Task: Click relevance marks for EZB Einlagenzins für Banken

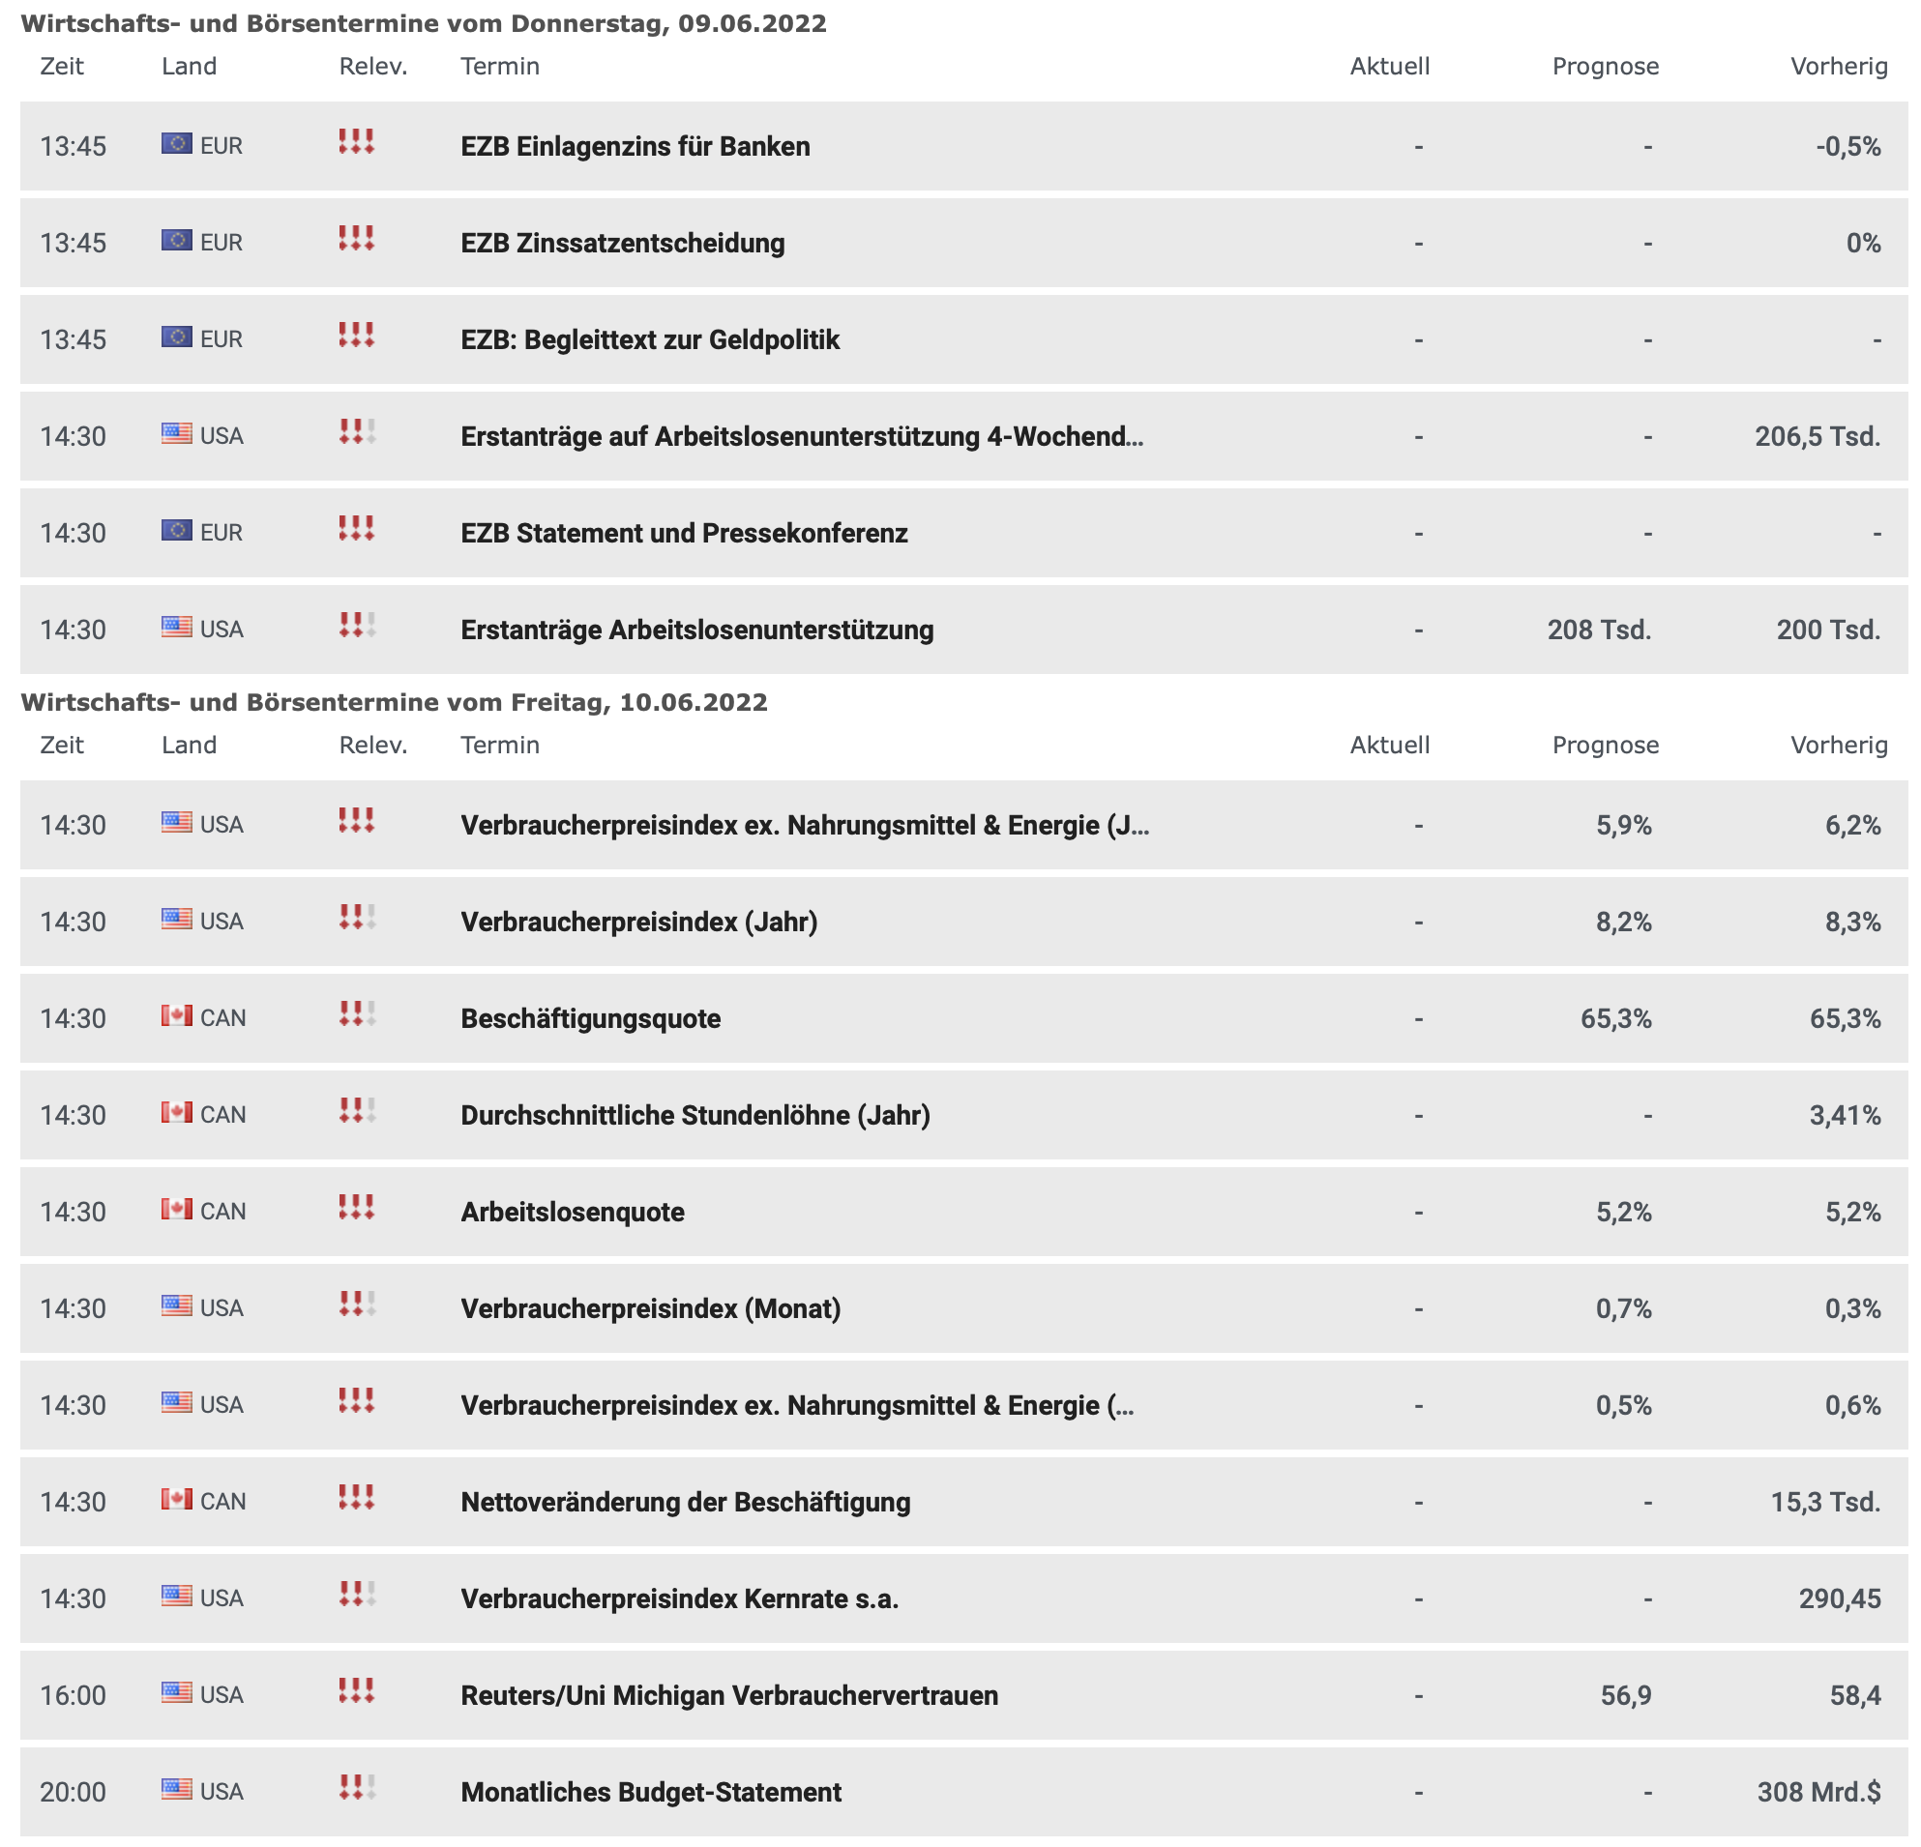Action: pyautogui.click(x=357, y=141)
